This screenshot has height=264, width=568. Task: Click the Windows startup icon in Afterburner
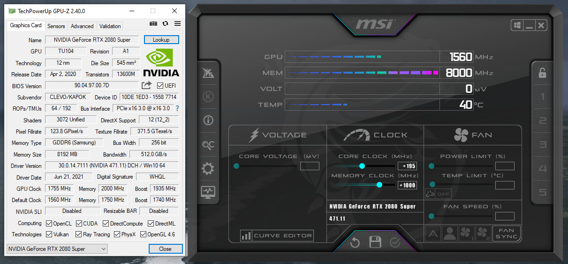tap(517, 25)
